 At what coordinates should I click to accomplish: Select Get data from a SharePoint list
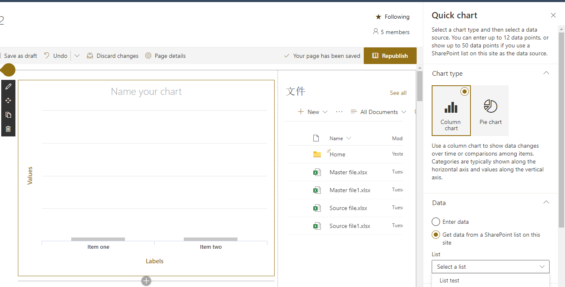point(436,235)
